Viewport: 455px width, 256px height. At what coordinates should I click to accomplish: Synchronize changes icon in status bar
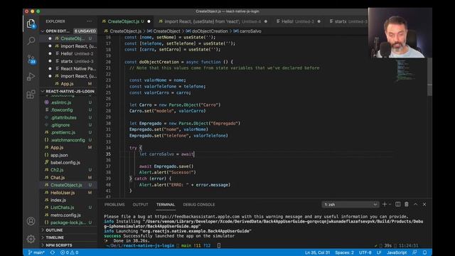(x=53, y=252)
